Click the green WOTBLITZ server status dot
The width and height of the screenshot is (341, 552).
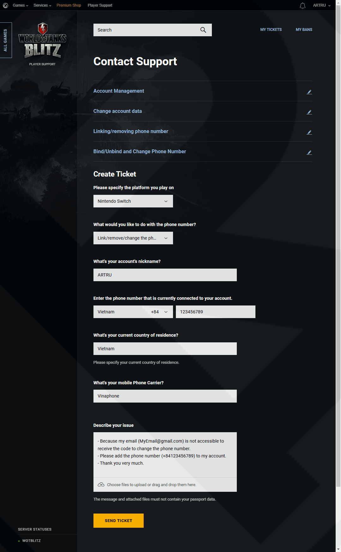19,541
